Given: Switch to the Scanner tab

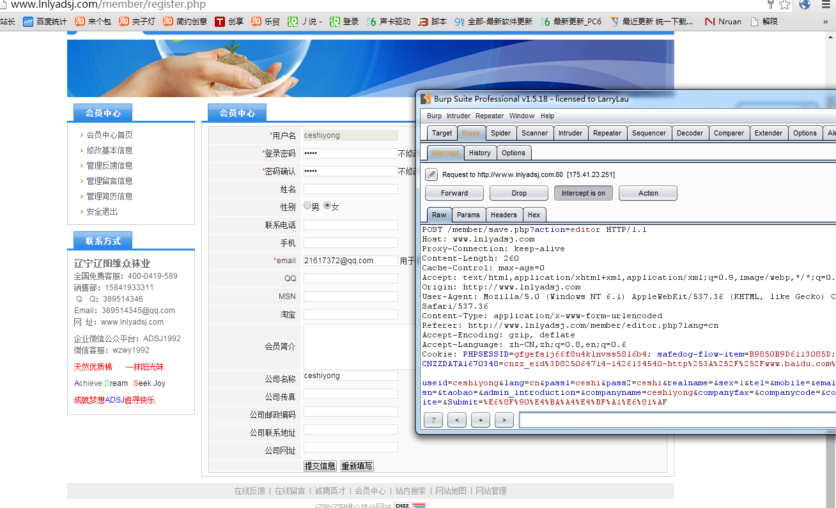Looking at the screenshot, I should click(x=534, y=133).
